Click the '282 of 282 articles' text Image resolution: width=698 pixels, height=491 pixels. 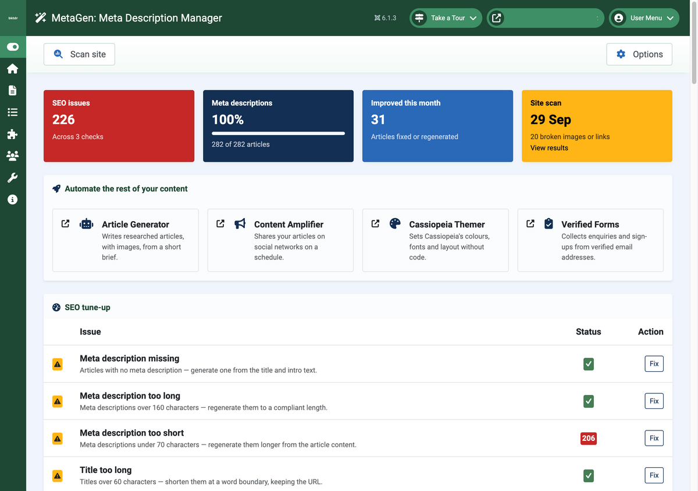coord(241,144)
